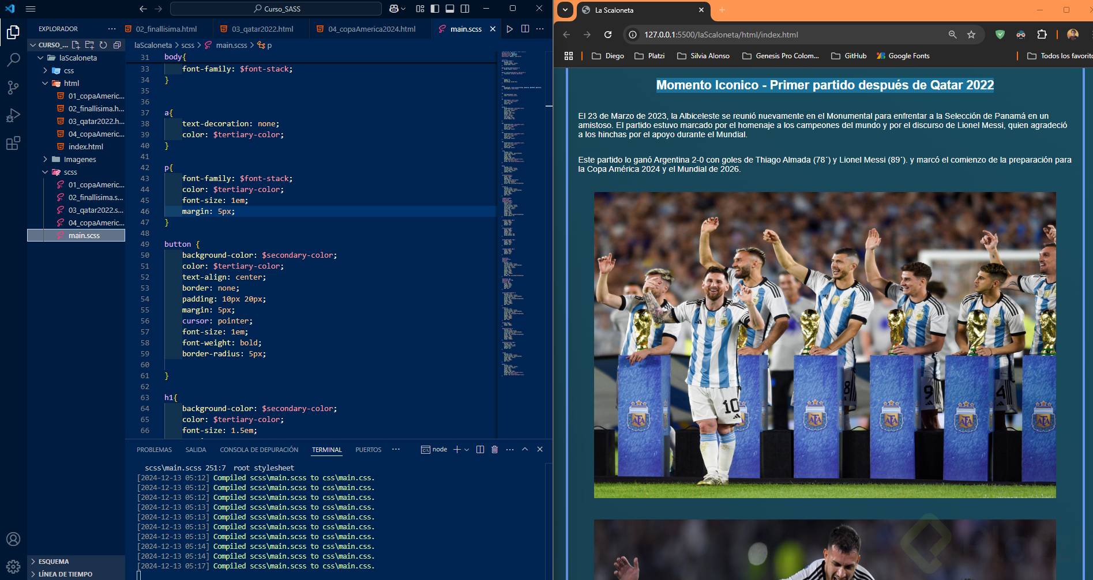Open Manage gear settings in VS Code
This screenshot has width=1093, height=580.
pyautogui.click(x=13, y=567)
